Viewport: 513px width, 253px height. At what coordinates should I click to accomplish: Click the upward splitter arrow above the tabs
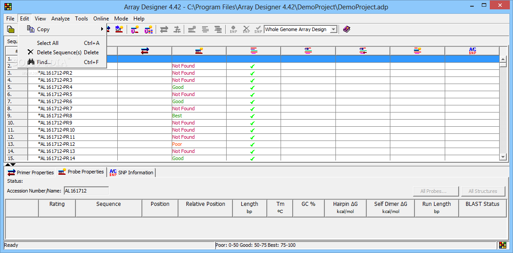[x=8, y=165]
